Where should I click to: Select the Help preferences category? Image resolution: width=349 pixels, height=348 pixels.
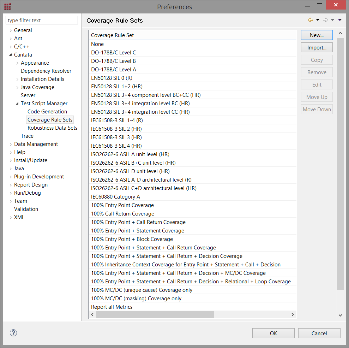click(20, 152)
